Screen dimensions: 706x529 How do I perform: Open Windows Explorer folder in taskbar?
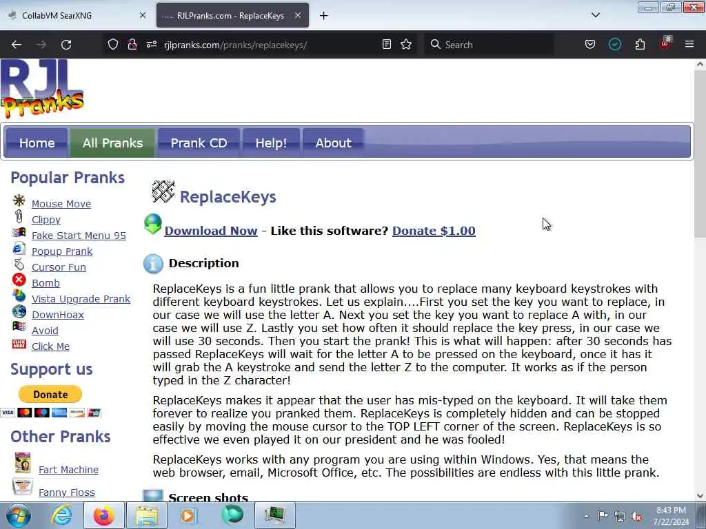click(147, 515)
